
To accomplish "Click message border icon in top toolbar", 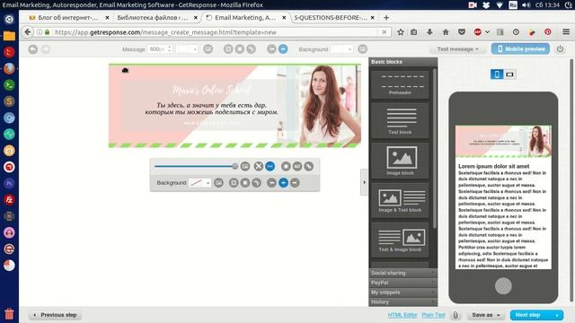I will (228, 49).
